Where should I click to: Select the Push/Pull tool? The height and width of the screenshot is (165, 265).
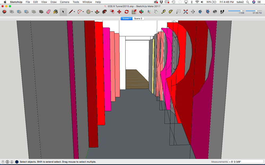97,12
